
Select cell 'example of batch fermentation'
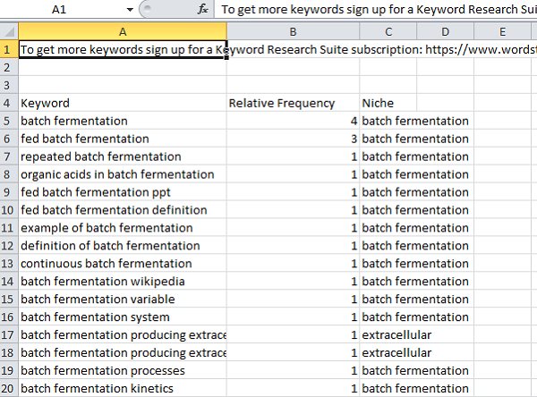click(123, 228)
